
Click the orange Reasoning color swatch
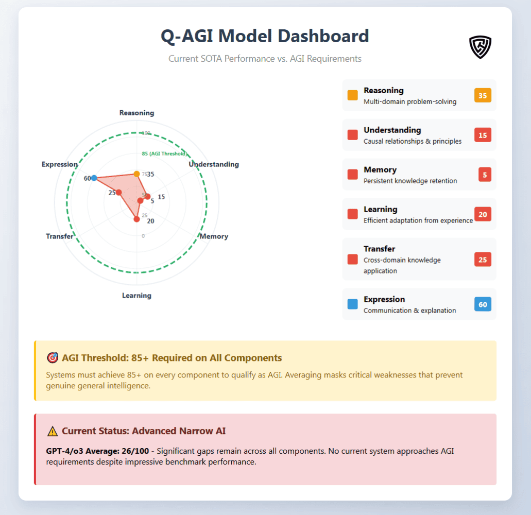coord(353,95)
